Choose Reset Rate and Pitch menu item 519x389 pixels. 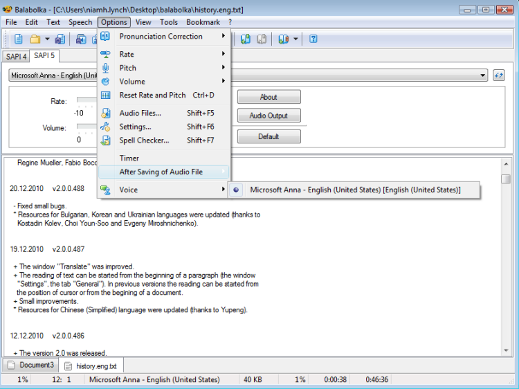tap(164, 96)
